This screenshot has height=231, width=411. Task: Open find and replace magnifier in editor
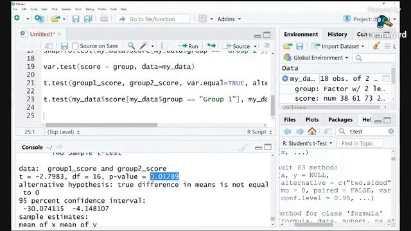pyautogui.click(x=131, y=46)
